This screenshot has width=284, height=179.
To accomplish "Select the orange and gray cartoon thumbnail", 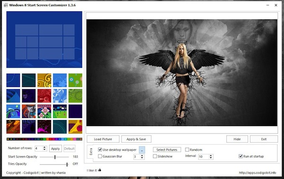I will click(x=29, y=111).
